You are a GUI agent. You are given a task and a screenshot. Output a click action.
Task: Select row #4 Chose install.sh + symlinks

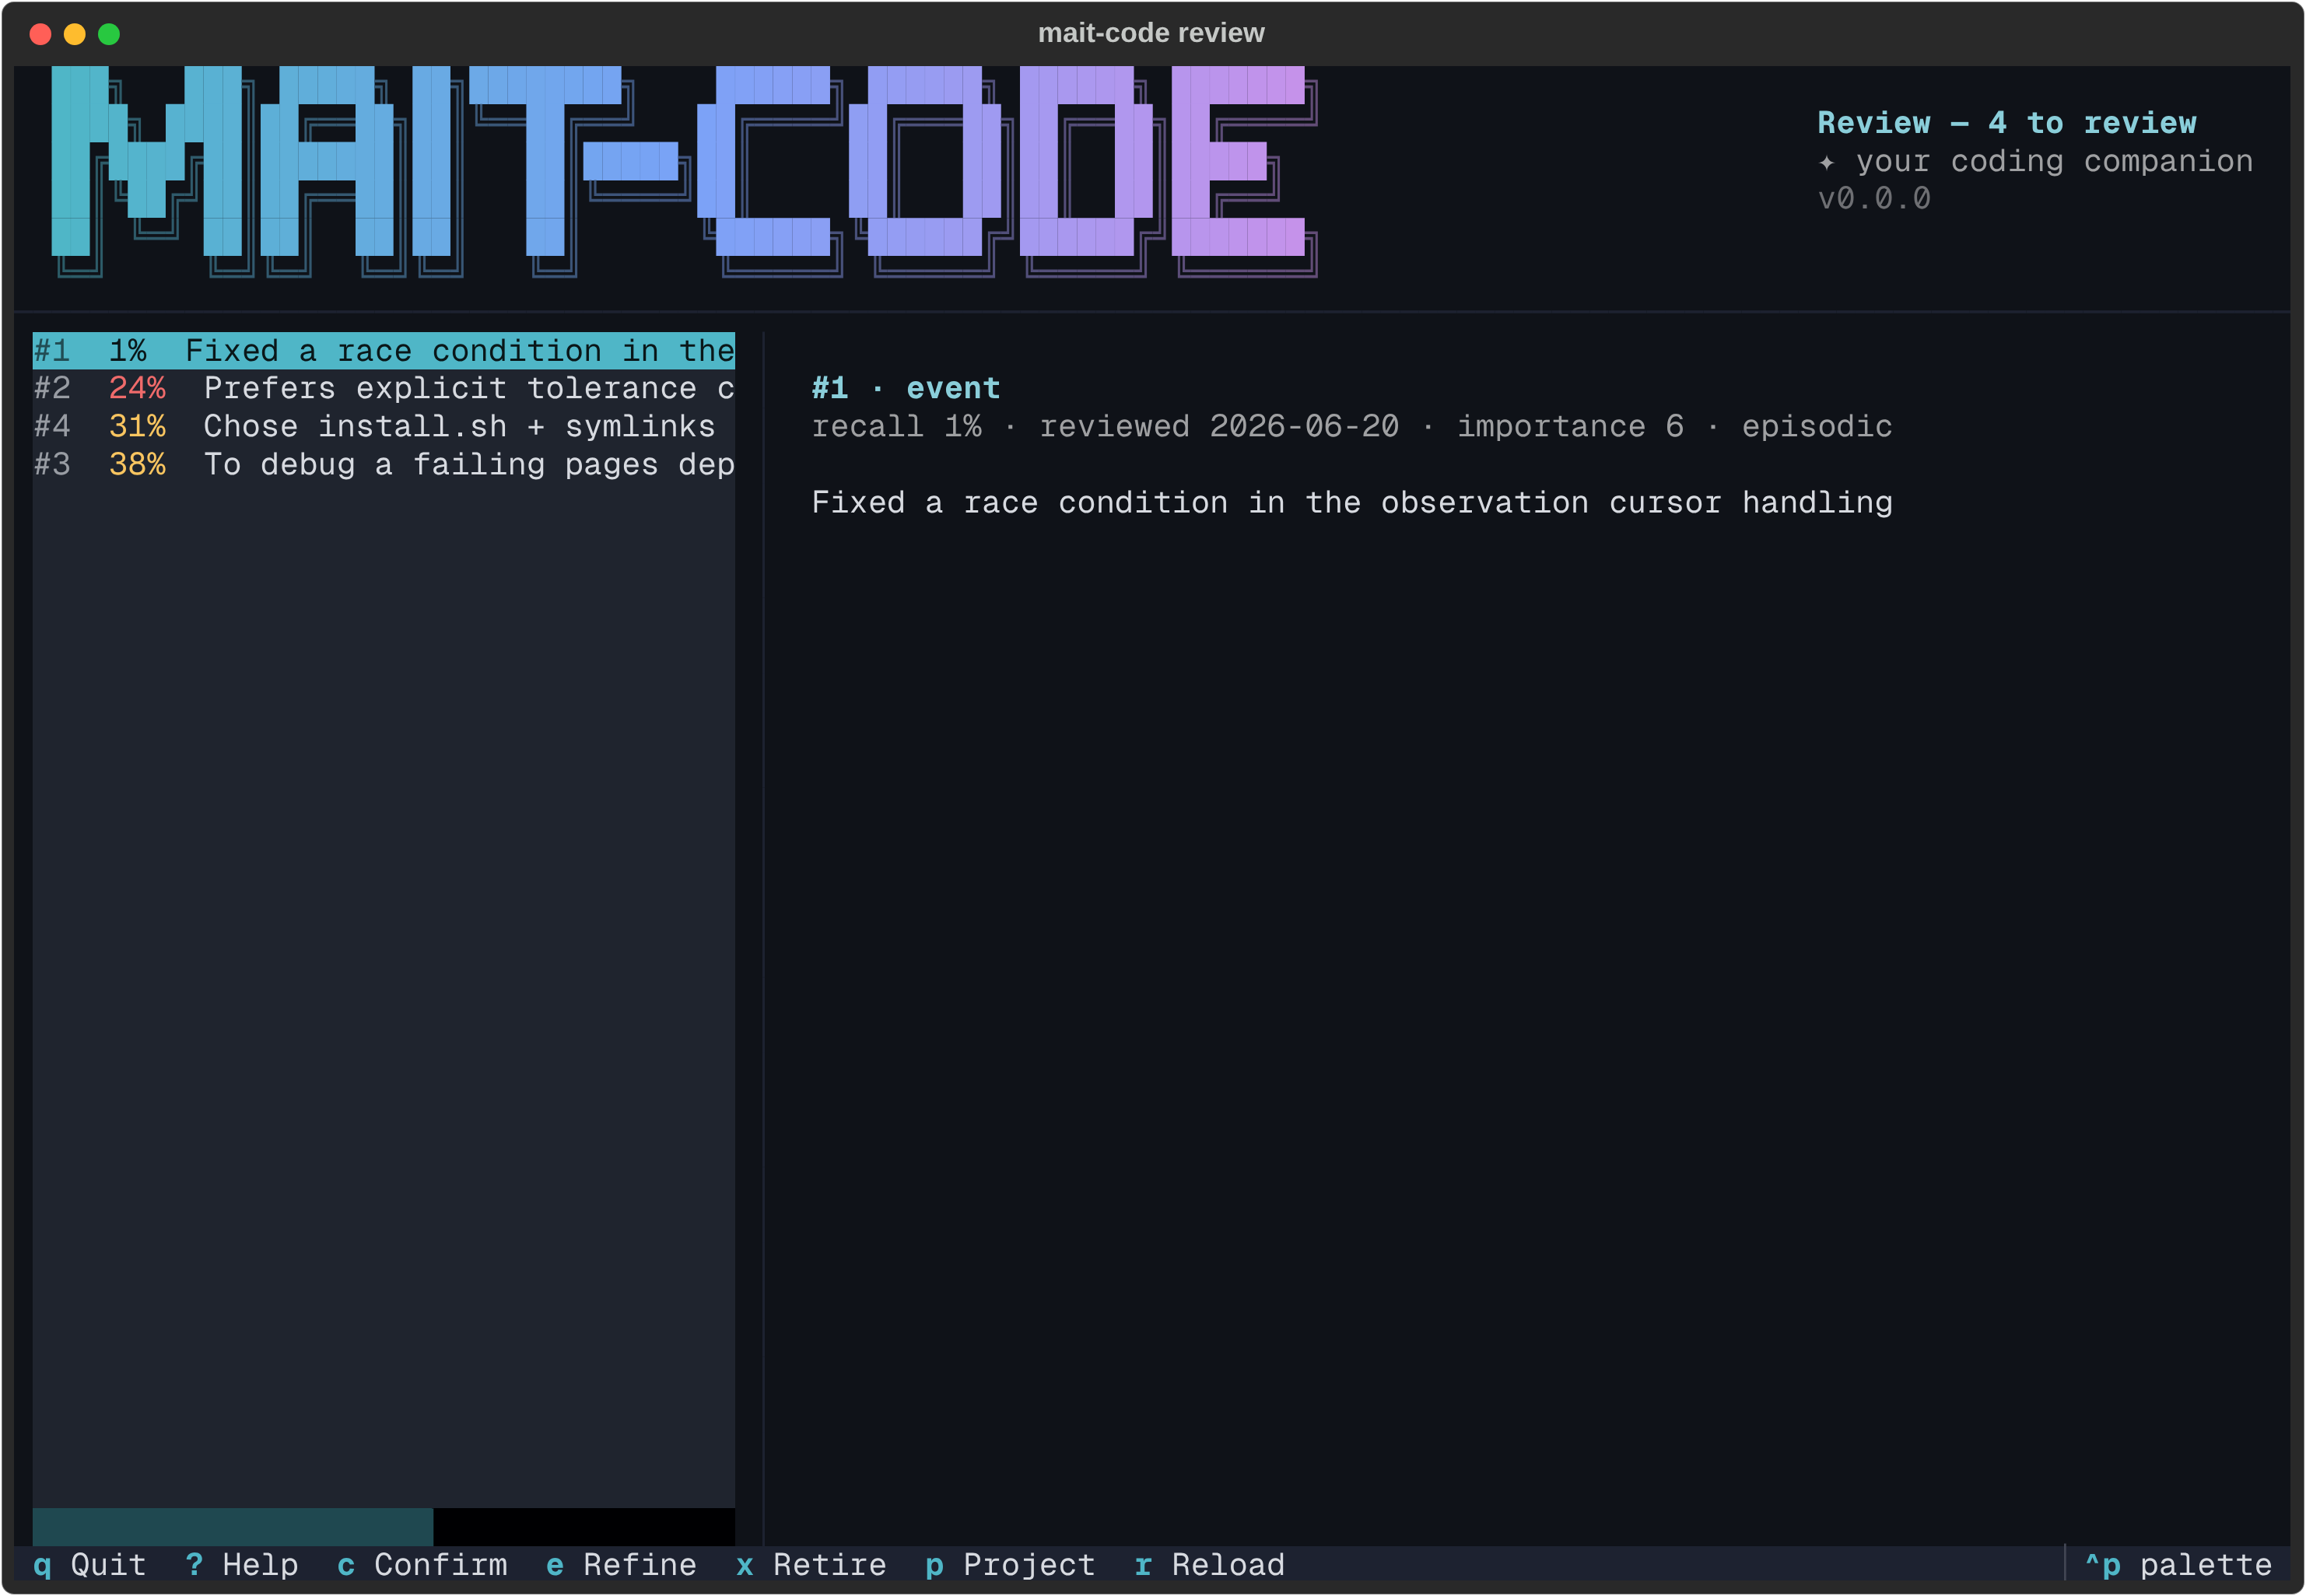[383, 426]
